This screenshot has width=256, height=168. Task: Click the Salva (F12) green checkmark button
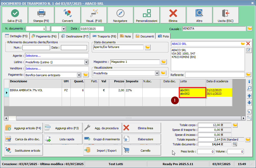tap(15, 15)
